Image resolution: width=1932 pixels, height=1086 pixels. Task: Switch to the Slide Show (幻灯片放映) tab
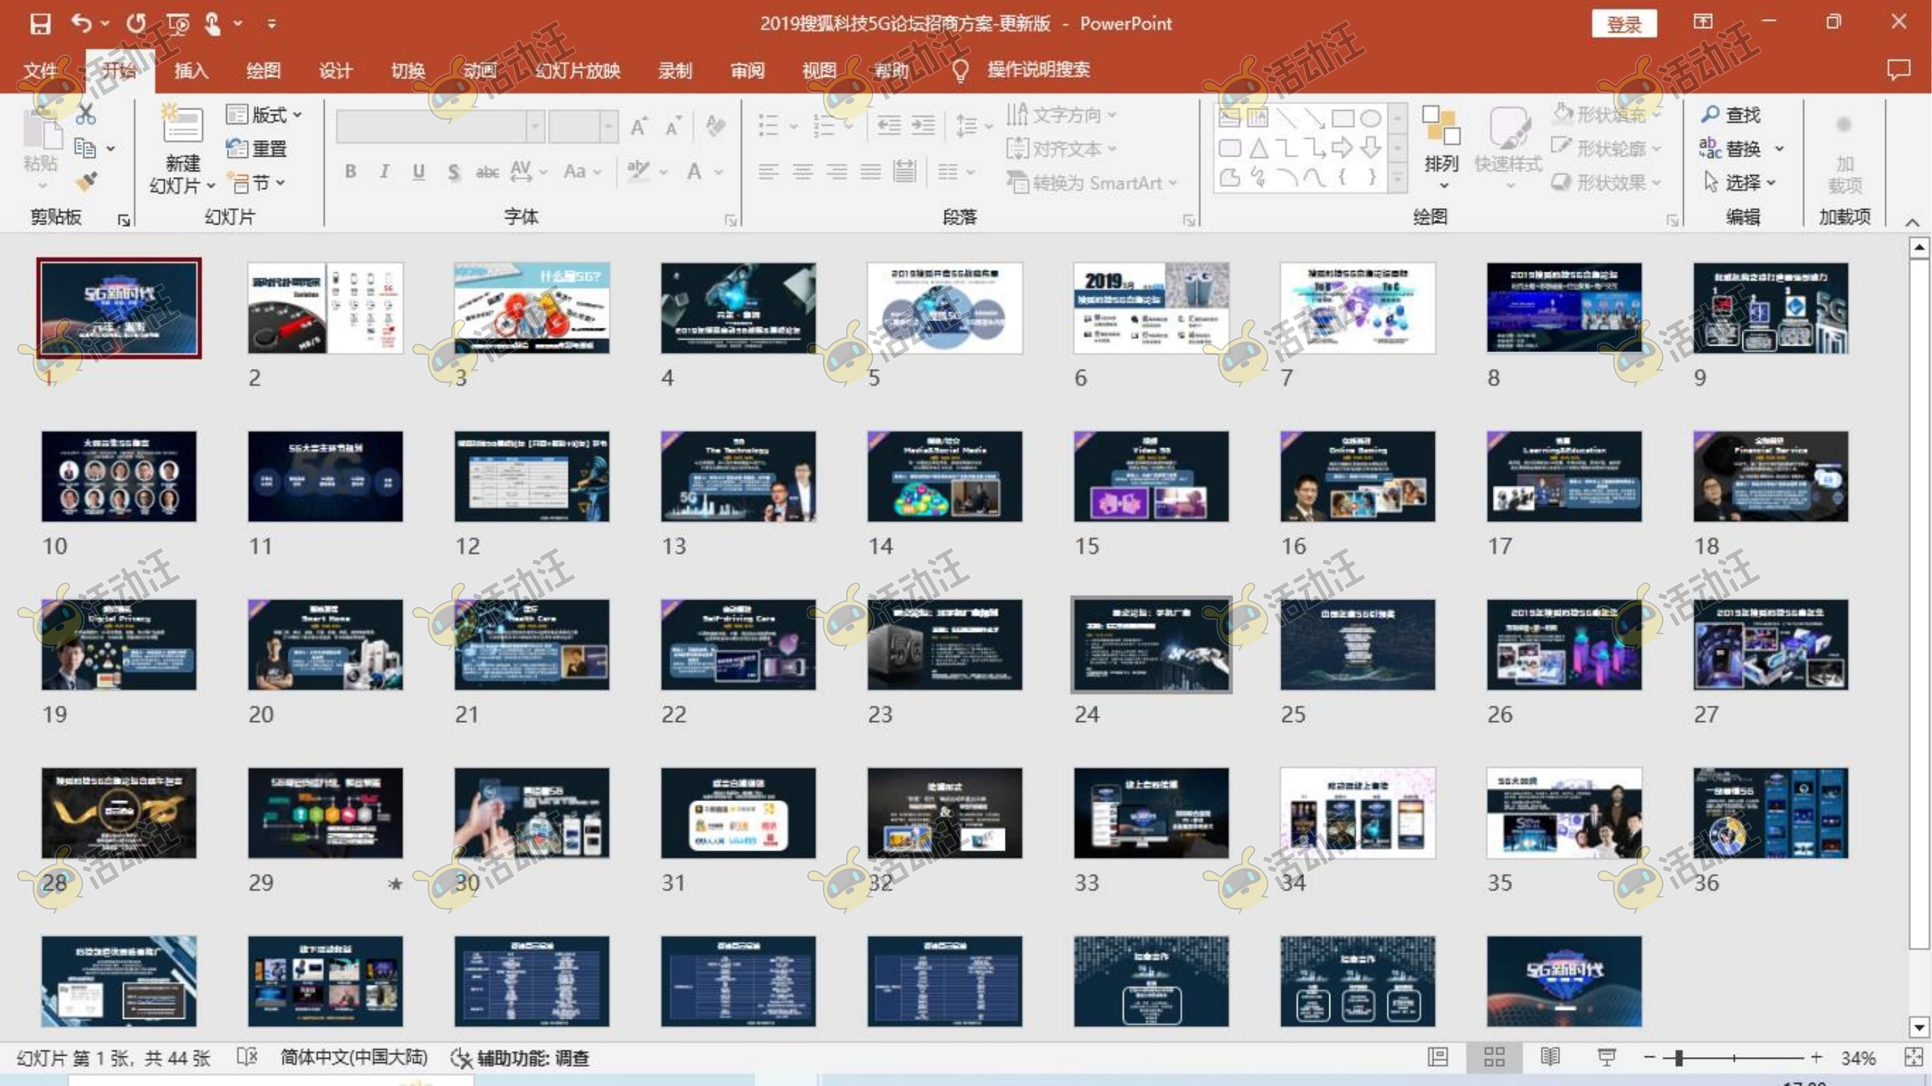577,70
